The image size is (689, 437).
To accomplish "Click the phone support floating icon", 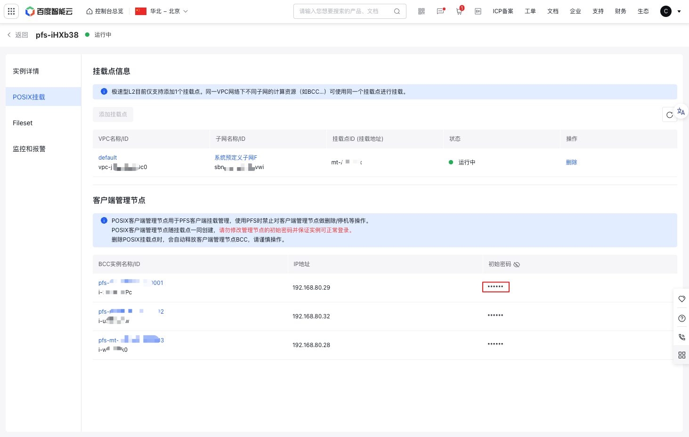I will pyautogui.click(x=681, y=337).
